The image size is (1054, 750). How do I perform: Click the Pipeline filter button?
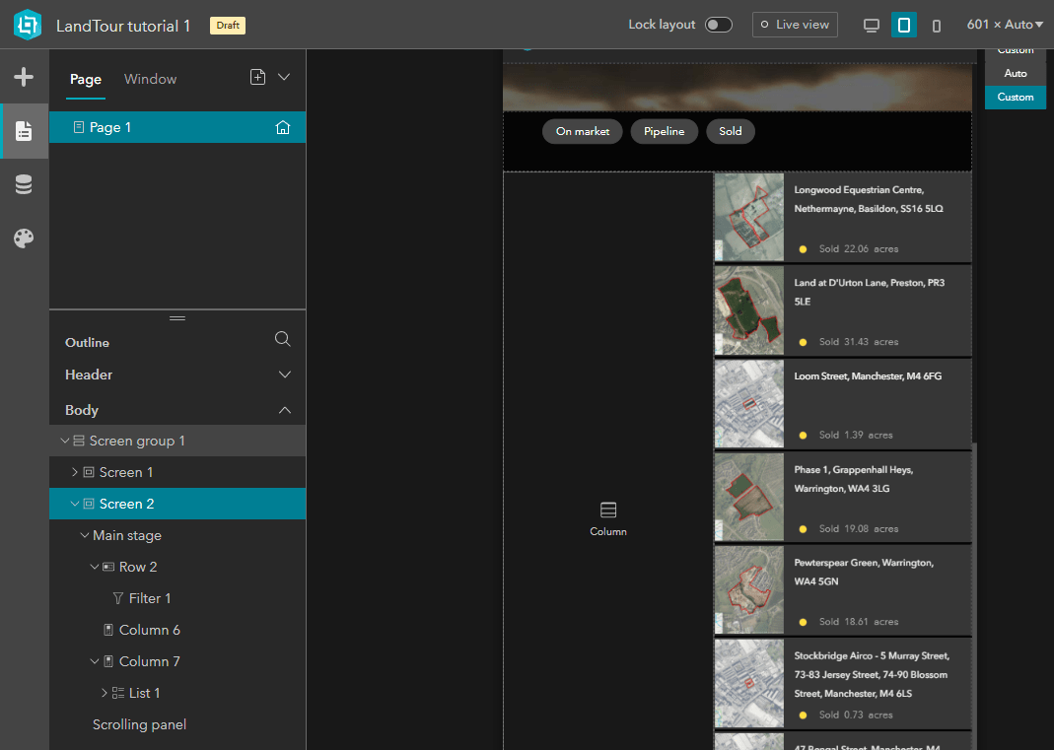pos(665,131)
